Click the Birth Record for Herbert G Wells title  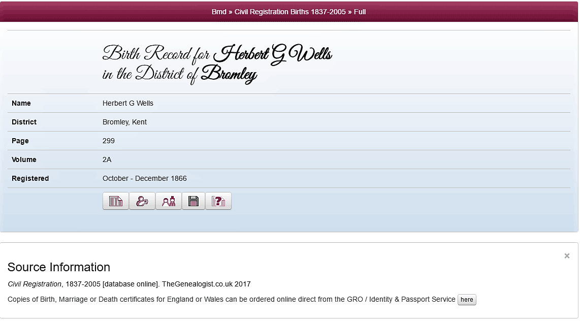217,63
